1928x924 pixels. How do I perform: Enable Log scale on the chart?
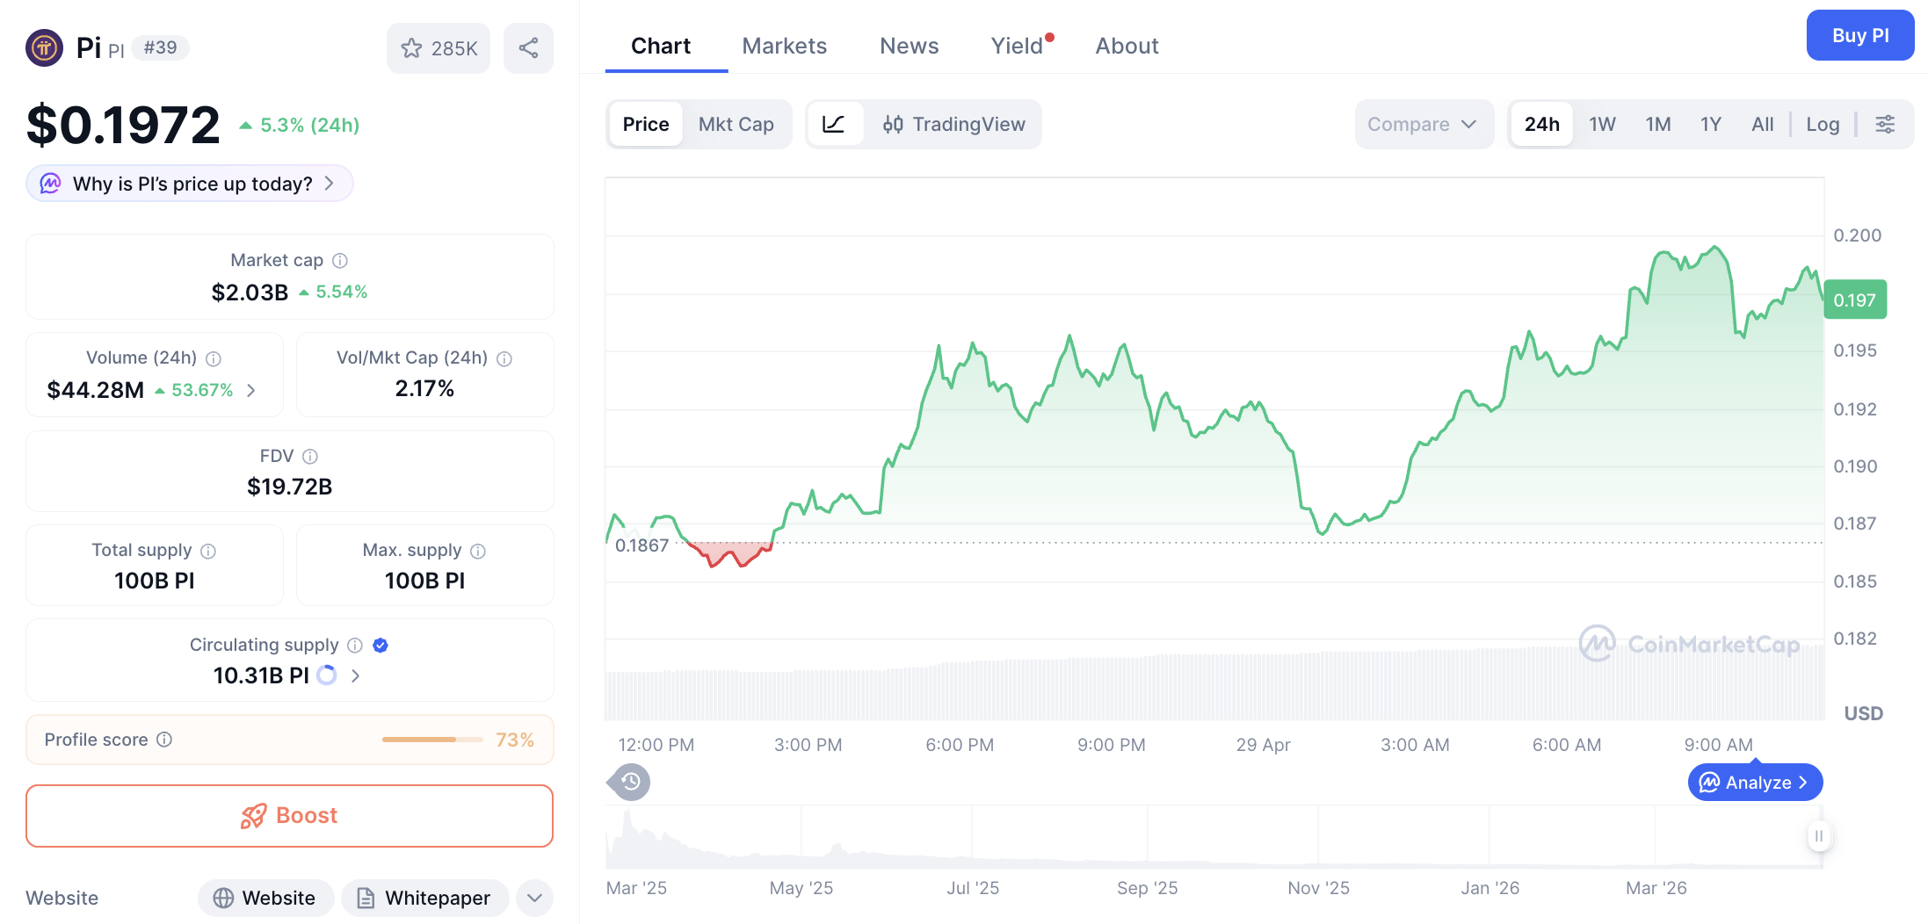coord(1823,124)
